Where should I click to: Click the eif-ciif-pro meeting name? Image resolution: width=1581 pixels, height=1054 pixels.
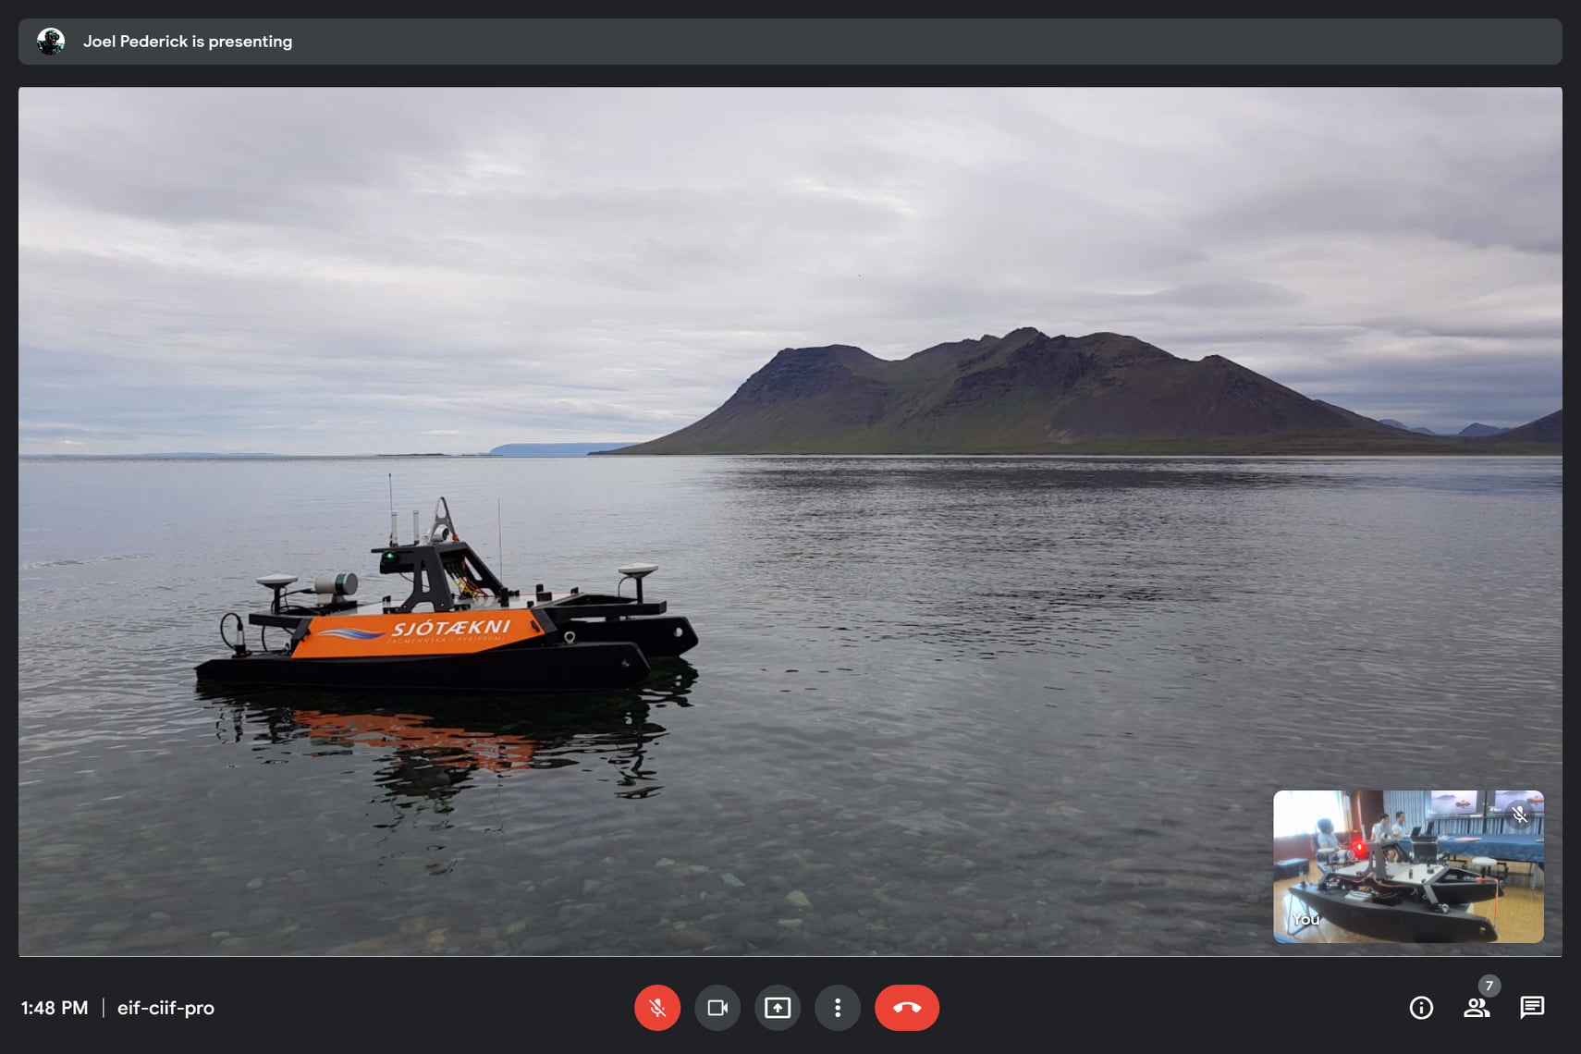pyautogui.click(x=165, y=1008)
